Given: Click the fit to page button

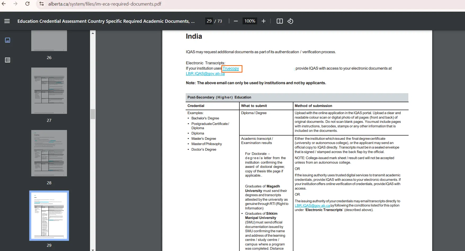Looking at the screenshot, I should tap(280, 21).
